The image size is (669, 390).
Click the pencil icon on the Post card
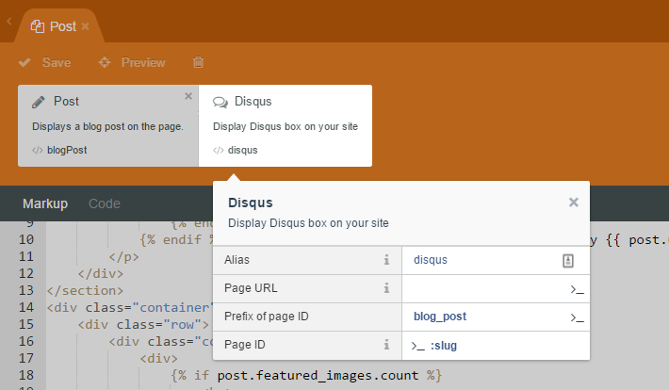pyautogui.click(x=38, y=102)
